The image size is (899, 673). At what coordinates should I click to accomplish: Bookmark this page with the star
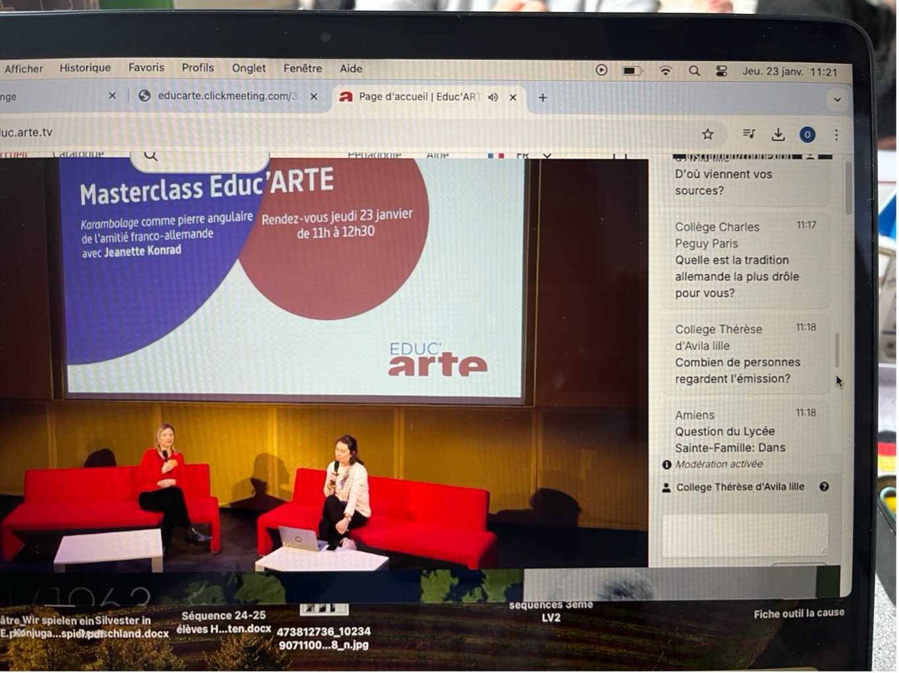point(708,134)
